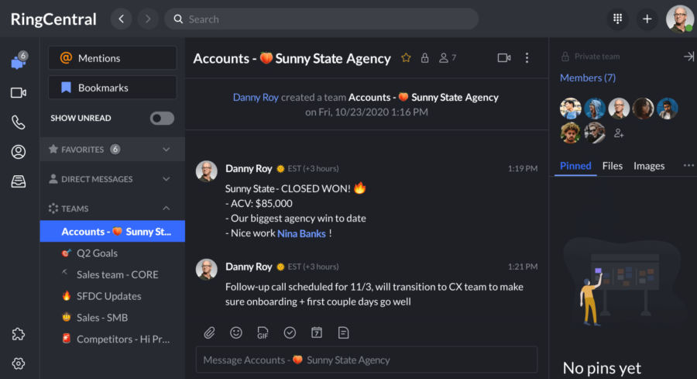This screenshot has height=379, width=697.
Task: Create a task from the composer toolbar
Action: pyautogui.click(x=290, y=332)
